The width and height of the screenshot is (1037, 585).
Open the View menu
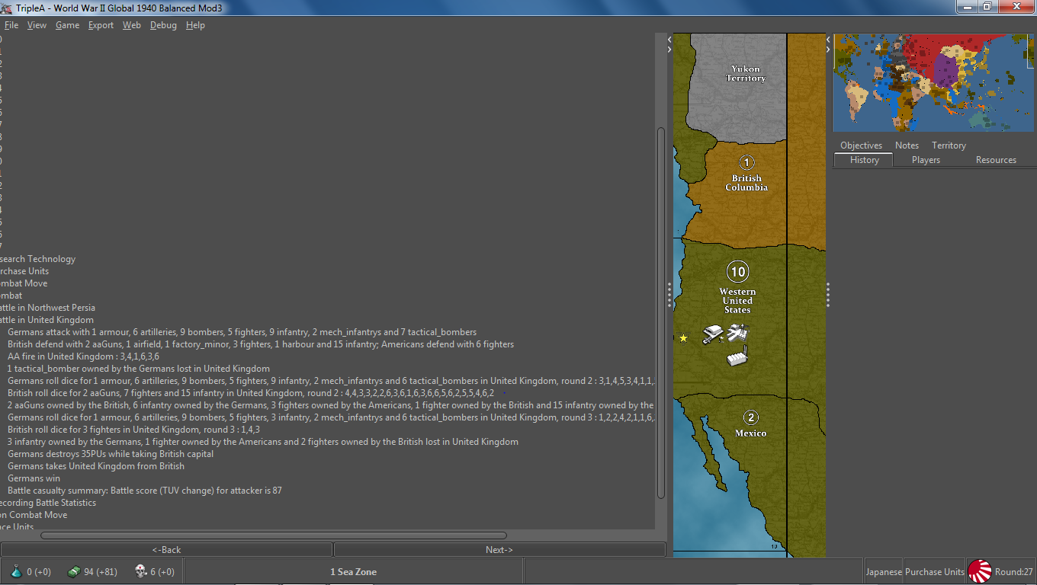(37, 25)
